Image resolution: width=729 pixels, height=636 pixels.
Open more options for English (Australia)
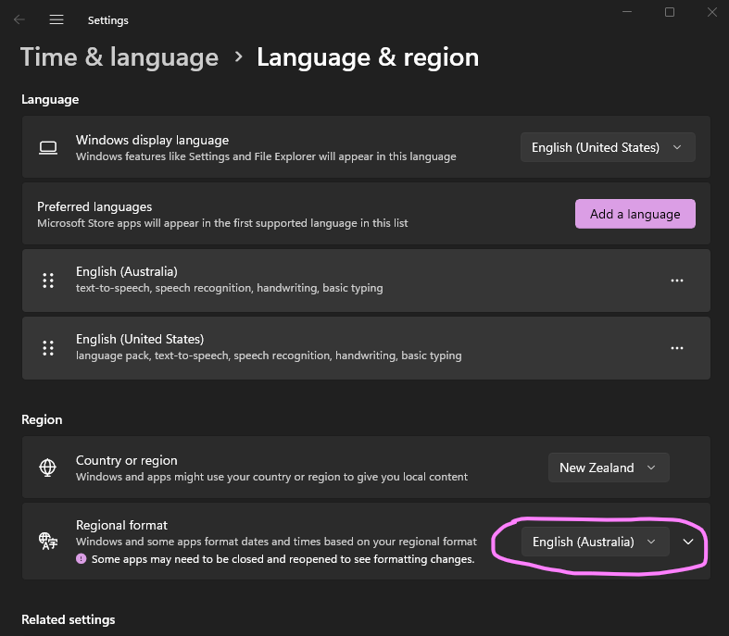click(676, 281)
